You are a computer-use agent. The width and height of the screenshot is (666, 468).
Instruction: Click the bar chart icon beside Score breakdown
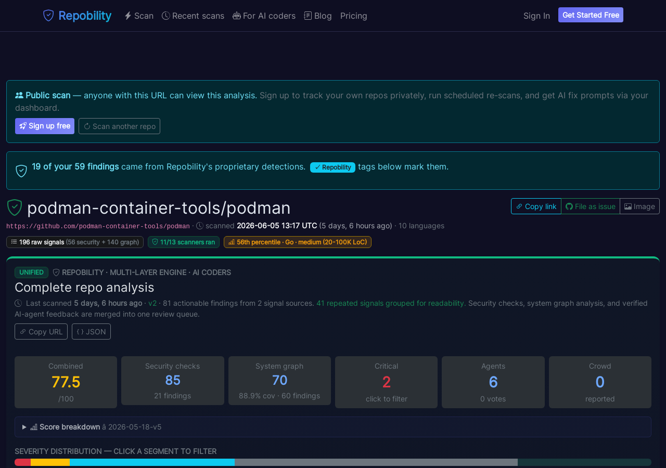pyautogui.click(x=34, y=427)
